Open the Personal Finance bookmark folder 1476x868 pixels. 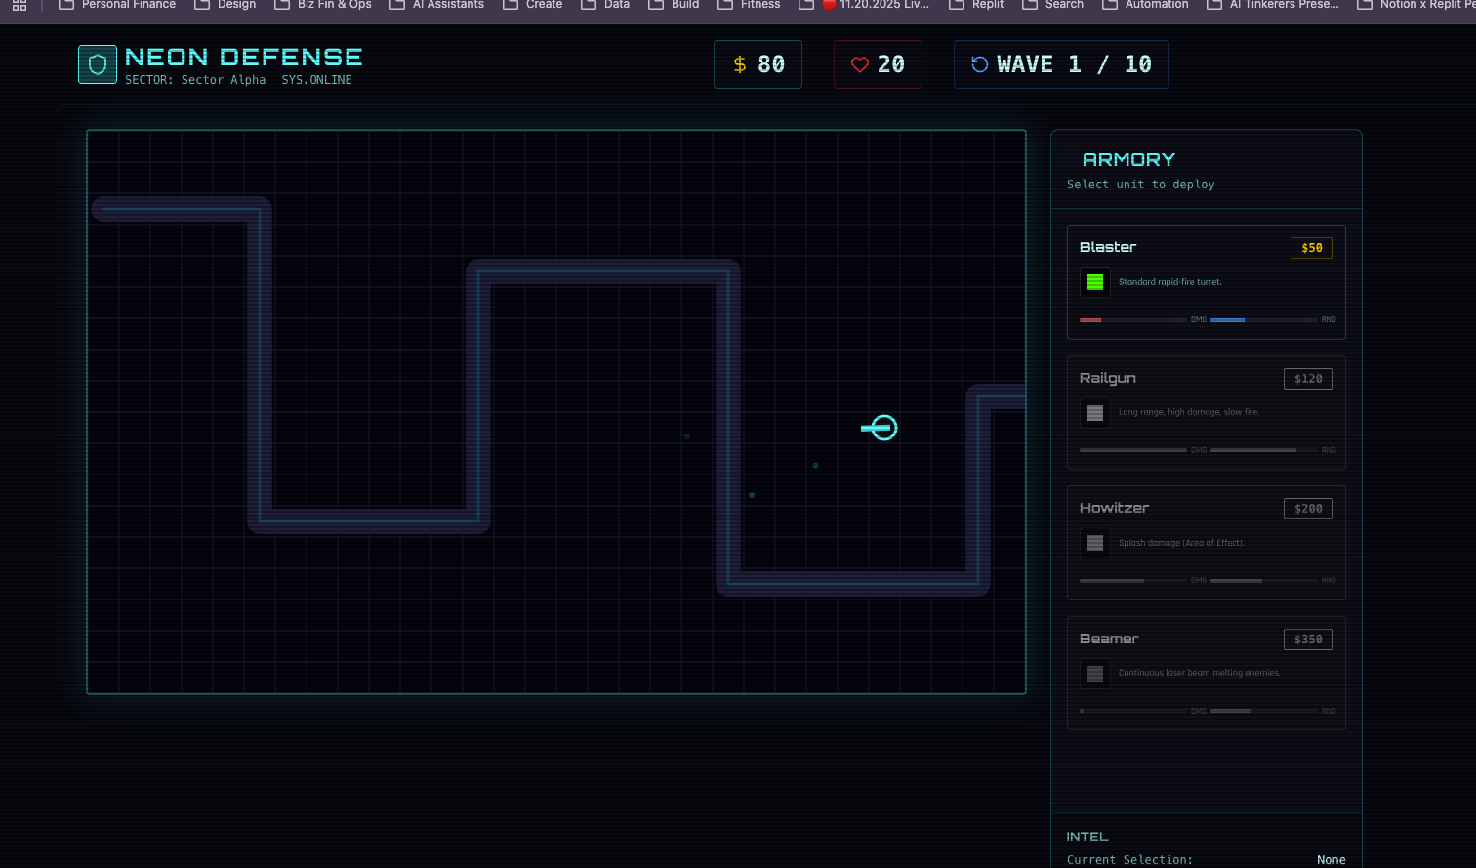point(117,5)
